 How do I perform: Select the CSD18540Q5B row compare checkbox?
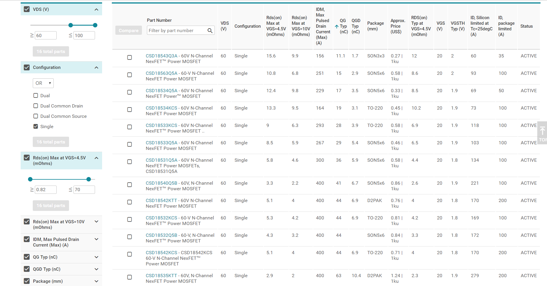[x=130, y=185]
